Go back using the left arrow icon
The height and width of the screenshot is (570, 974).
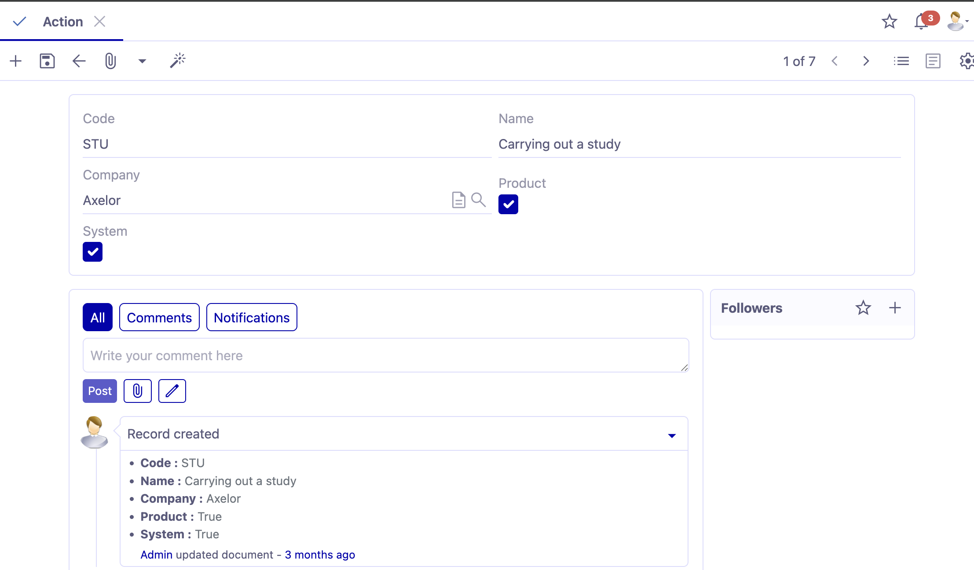(x=79, y=61)
